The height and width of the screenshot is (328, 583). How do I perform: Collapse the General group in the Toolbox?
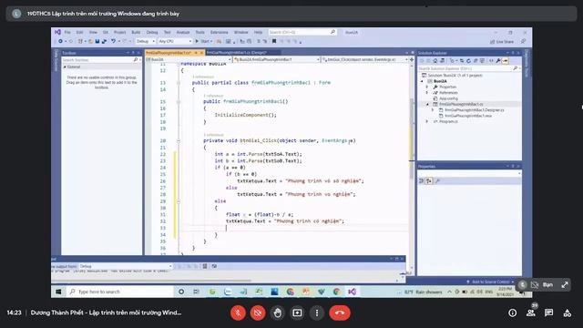(x=65, y=67)
